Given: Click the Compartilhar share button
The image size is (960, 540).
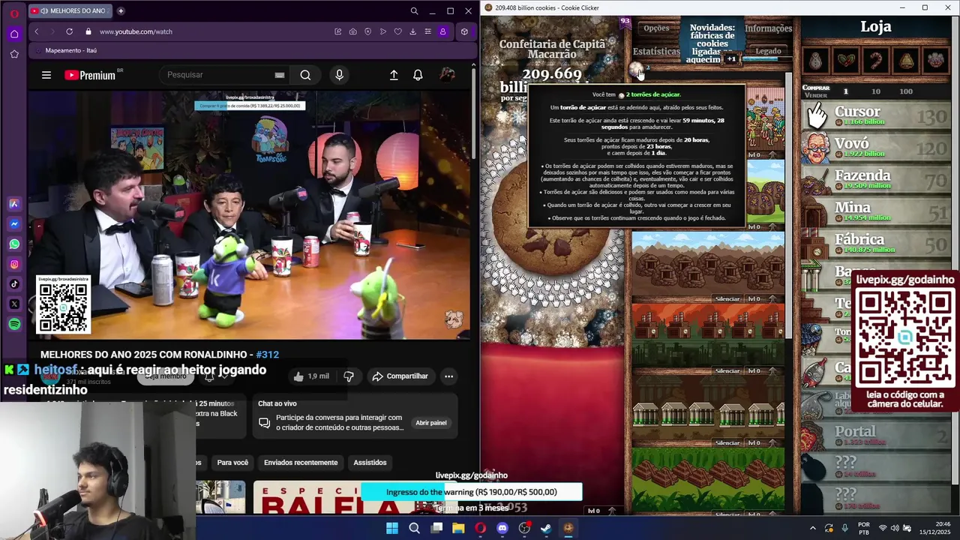Looking at the screenshot, I should click(400, 376).
